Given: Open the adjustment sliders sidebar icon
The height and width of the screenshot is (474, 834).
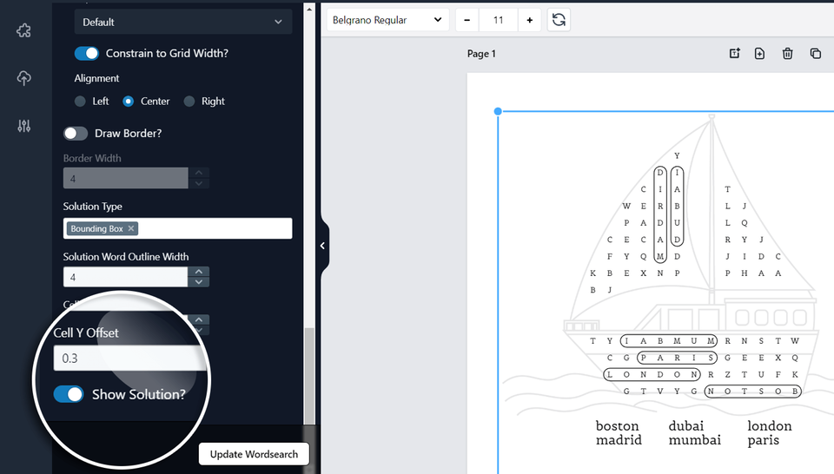Looking at the screenshot, I should [x=23, y=126].
